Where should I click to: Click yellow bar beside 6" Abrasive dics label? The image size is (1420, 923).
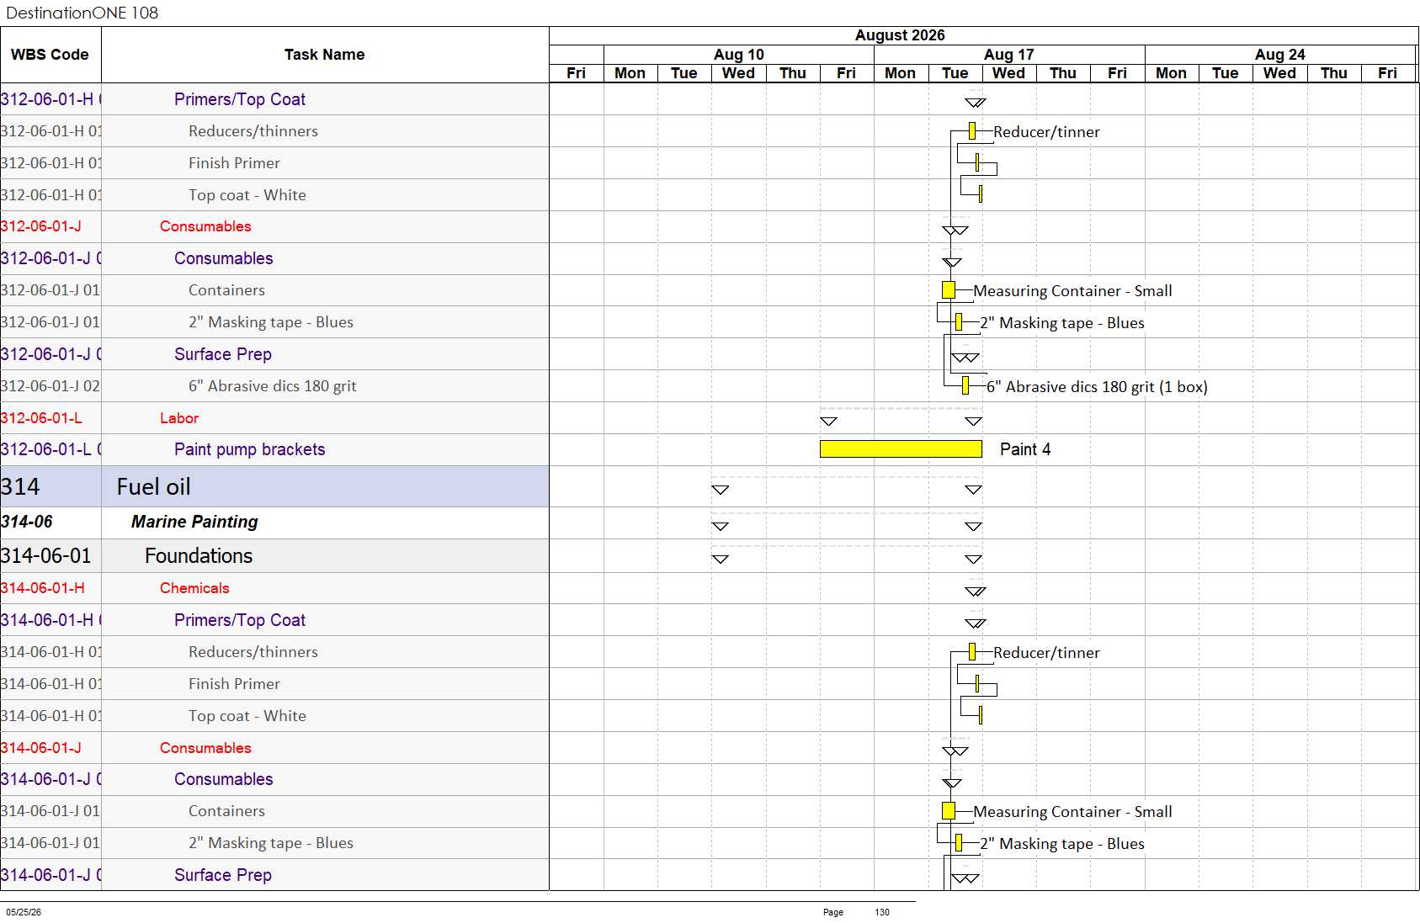tap(965, 386)
